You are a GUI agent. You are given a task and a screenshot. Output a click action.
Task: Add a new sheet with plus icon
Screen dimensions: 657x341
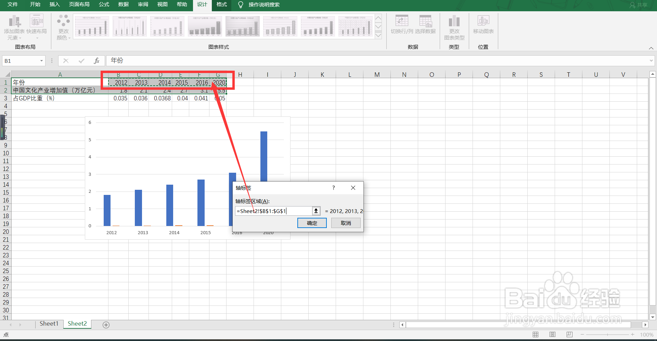click(106, 325)
